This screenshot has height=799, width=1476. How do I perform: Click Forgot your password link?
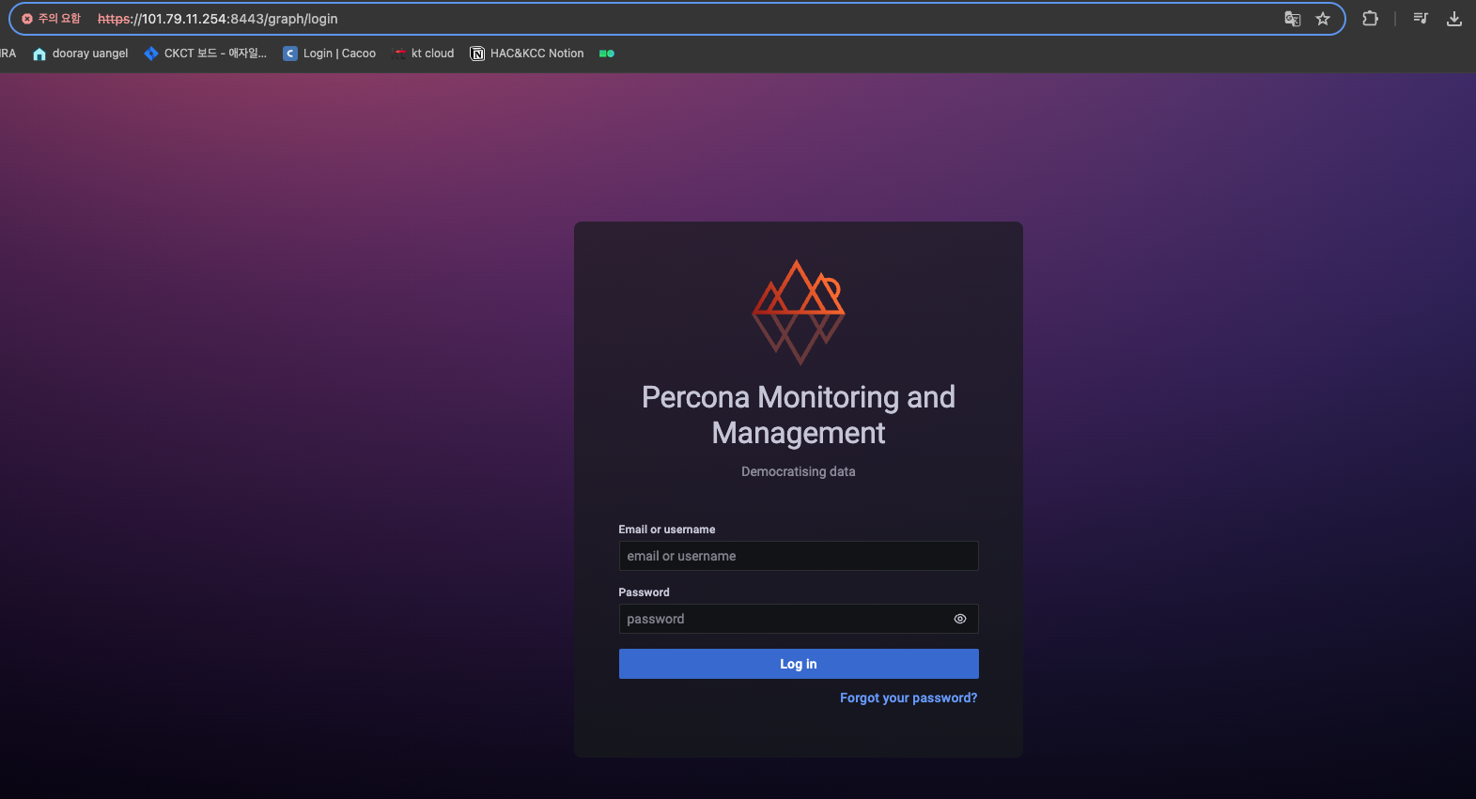pyautogui.click(x=909, y=698)
